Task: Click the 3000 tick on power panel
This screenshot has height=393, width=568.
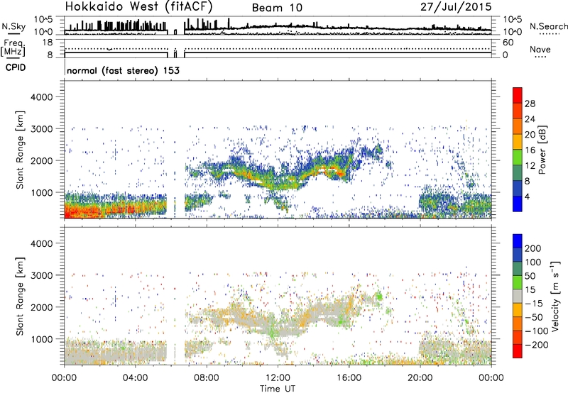Action: [41, 129]
